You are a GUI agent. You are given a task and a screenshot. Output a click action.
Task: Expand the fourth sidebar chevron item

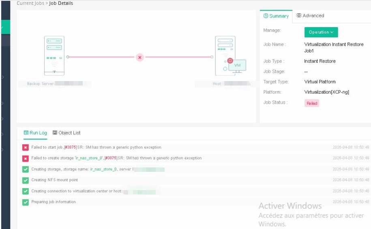click(x=3, y=134)
